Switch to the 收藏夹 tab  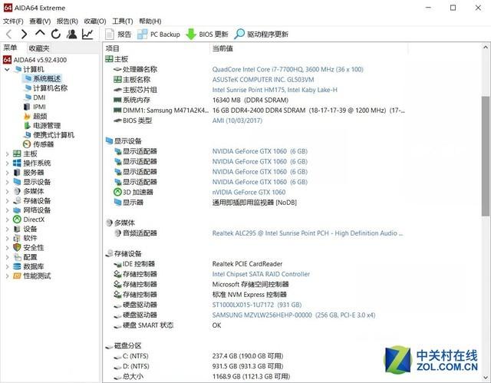click(x=39, y=48)
